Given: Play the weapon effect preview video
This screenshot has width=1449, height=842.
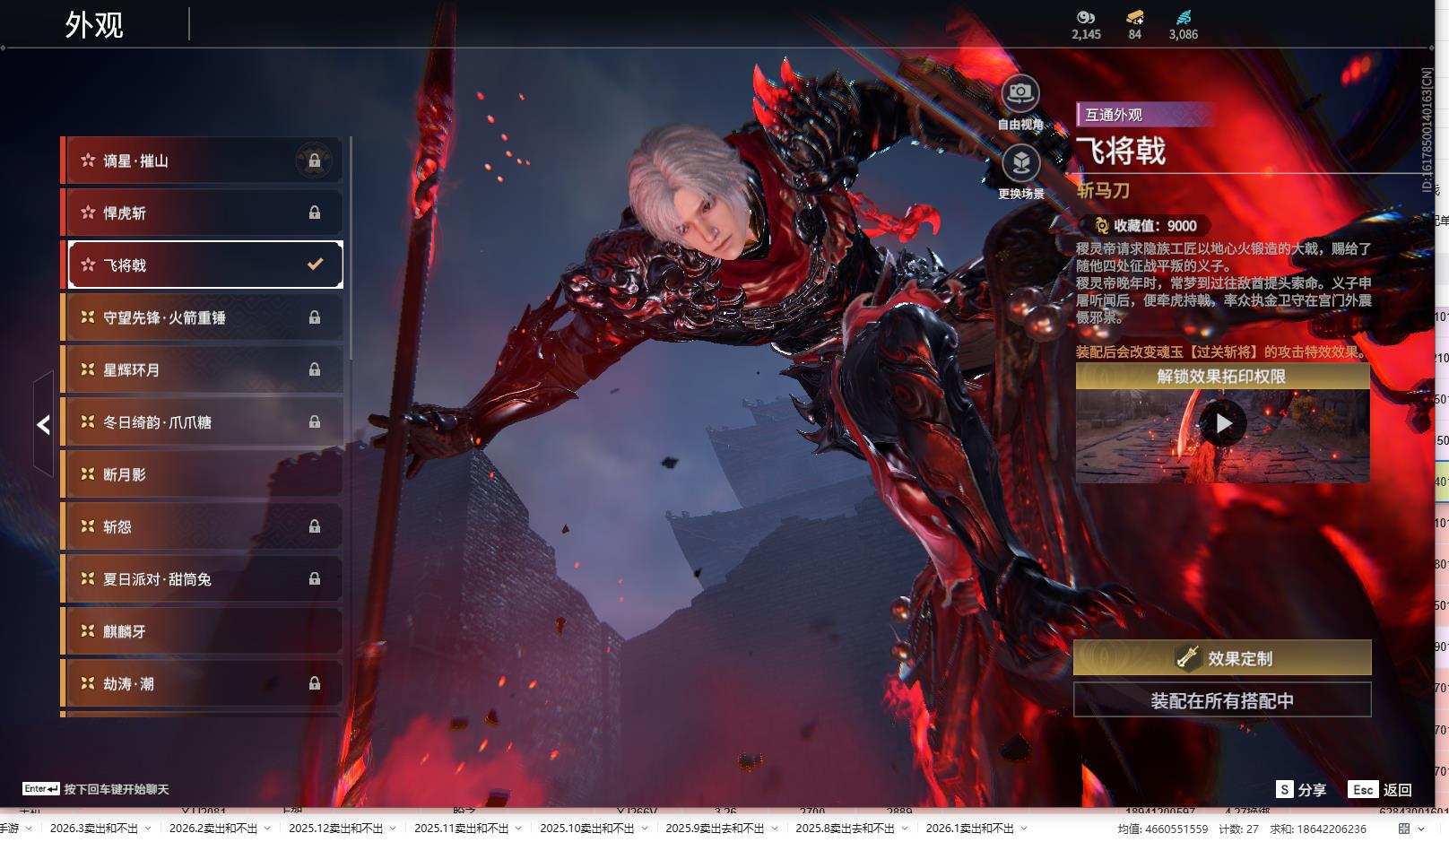Looking at the screenshot, I should coord(1223,422).
